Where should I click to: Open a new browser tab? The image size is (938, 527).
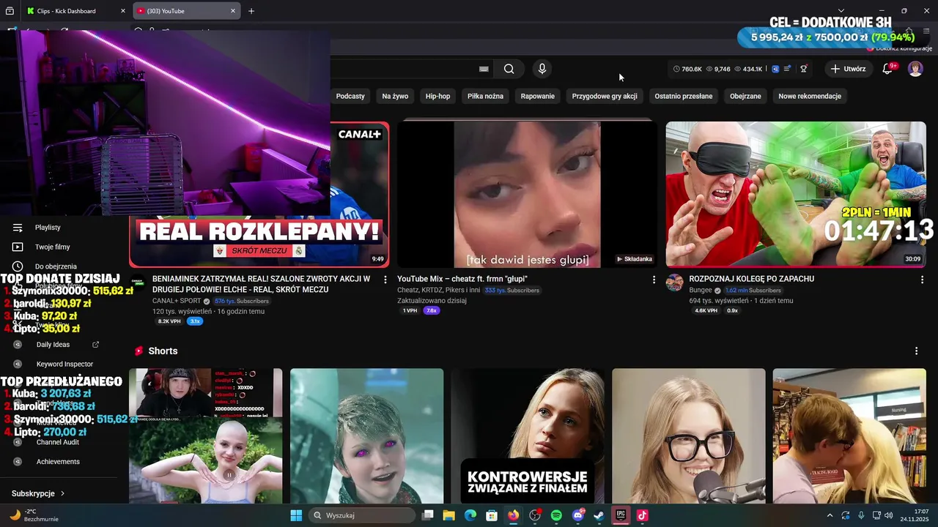tap(251, 11)
